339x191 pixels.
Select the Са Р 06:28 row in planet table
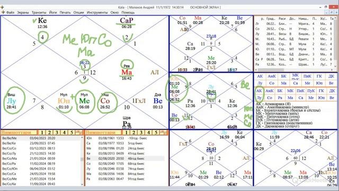tap(295, 59)
